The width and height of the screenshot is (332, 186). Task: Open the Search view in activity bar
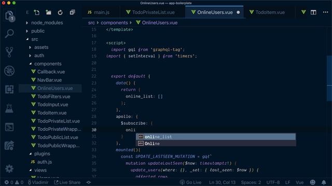pyautogui.click(x=9, y=34)
